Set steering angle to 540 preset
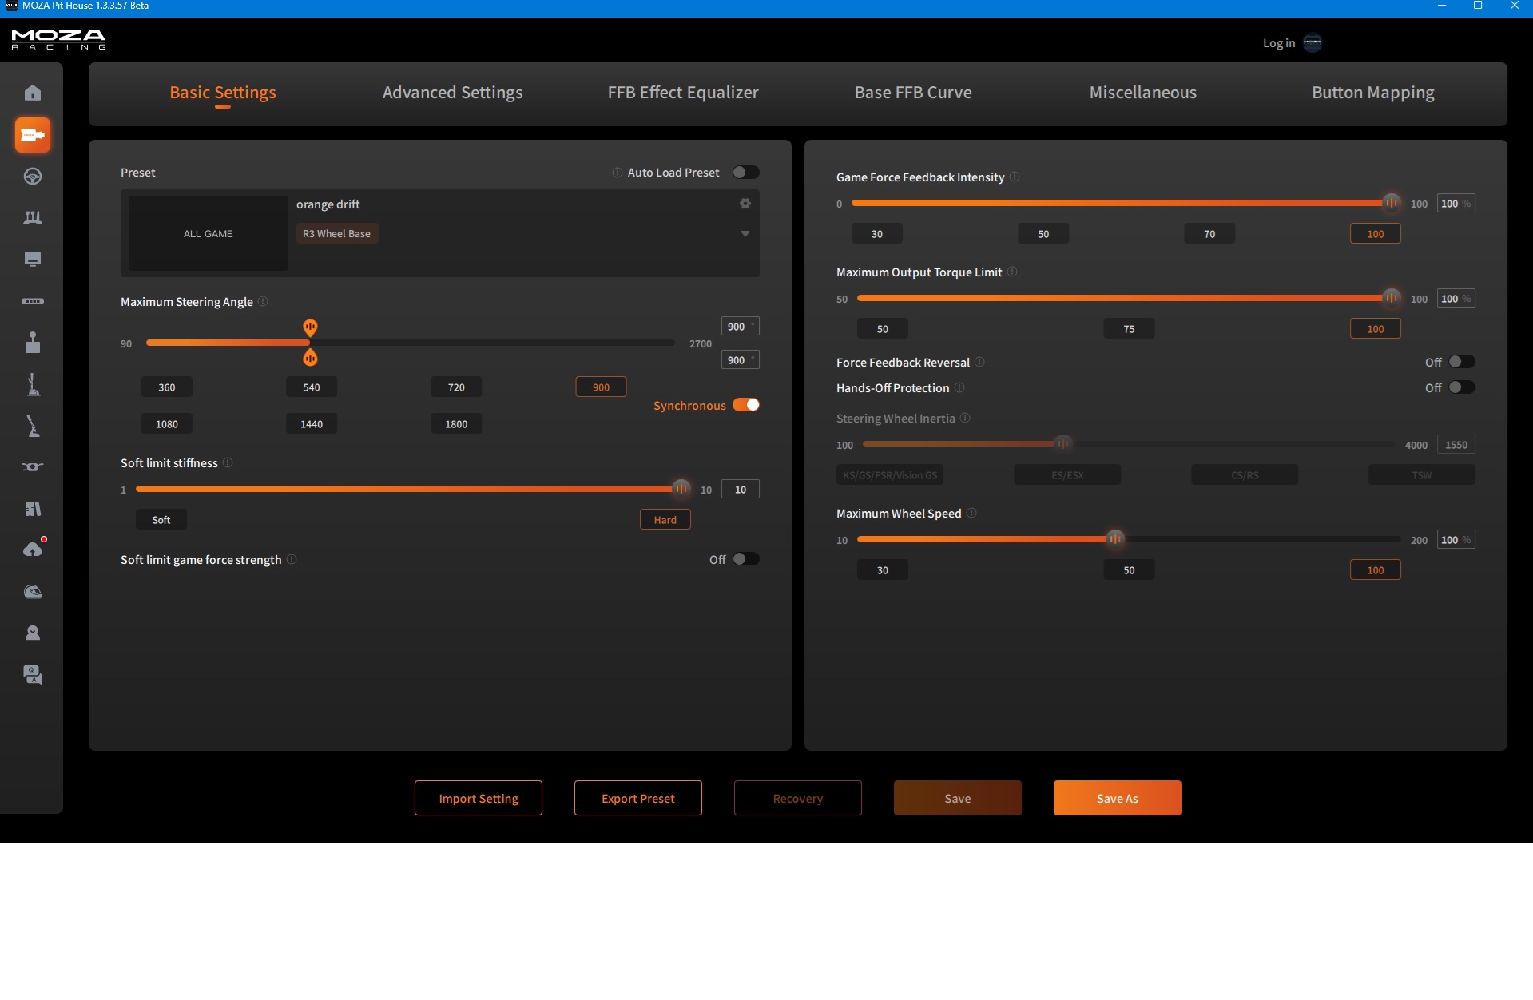Image resolution: width=1533 pixels, height=1000 pixels. (x=312, y=387)
